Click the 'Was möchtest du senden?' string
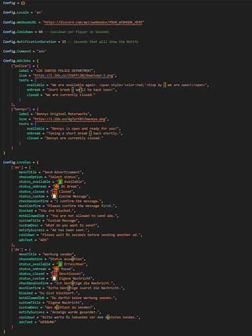 70,308
